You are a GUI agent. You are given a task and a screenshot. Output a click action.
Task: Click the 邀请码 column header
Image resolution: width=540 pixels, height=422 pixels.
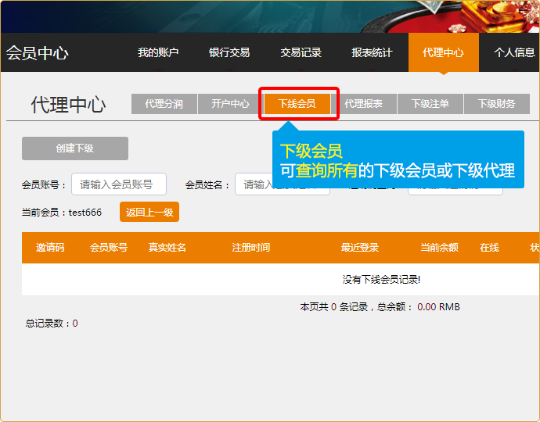pyautogui.click(x=50, y=248)
